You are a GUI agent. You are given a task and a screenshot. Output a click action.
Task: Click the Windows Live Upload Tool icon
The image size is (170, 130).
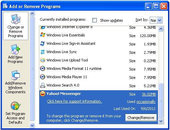[x=43, y=60]
